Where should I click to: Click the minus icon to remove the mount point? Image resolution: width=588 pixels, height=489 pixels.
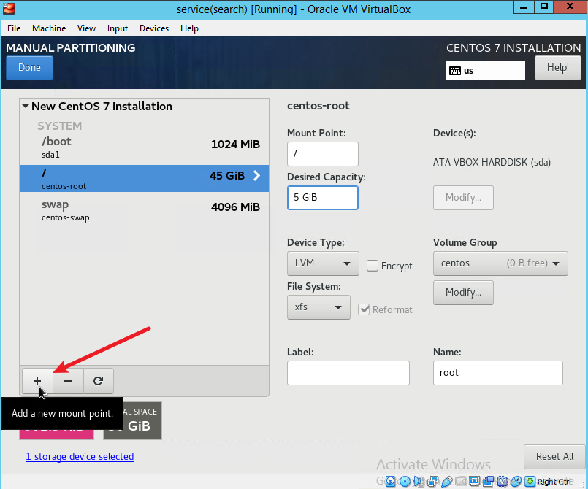68,381
